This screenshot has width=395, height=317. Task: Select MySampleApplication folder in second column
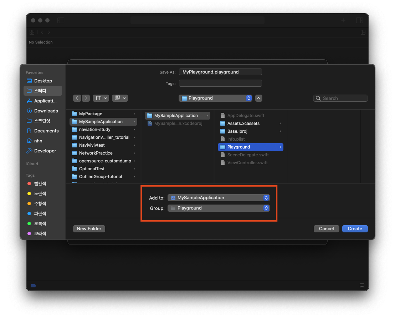click(x=178, y=116)
